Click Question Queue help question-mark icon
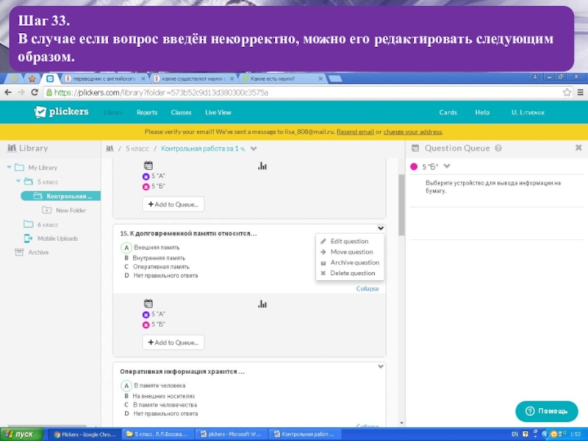The height and width of the screenshot is (441, 588). pyautogui.click(x=498, y=148)
